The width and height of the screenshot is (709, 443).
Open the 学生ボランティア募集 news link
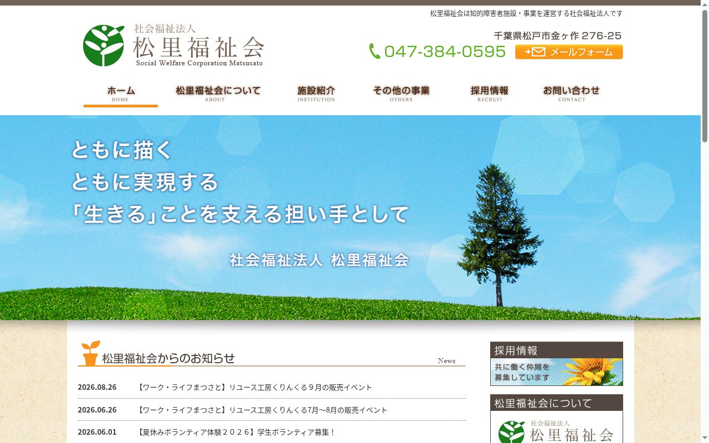[236, 432]
